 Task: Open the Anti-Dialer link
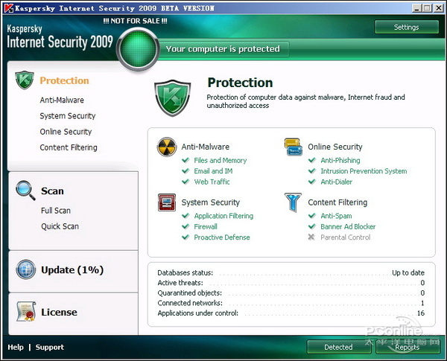tap(337, 182)
